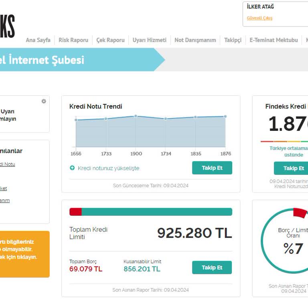Image resolution: width=308 pixels, height=308 pixels.
Task: Select the 1876 data point on the chart
Action: coord(225,116)
